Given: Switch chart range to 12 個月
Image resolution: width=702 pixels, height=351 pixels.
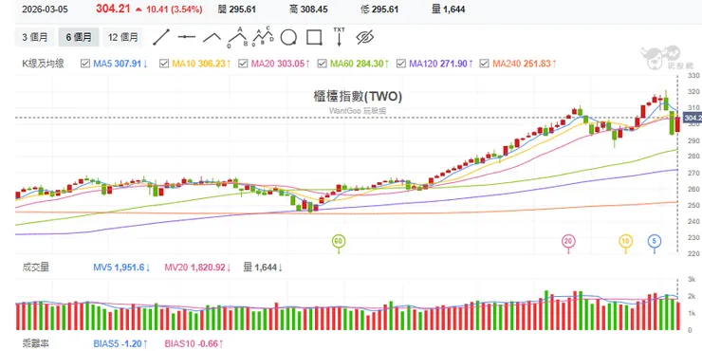Looking at the screenshot, I should pos(123,37).
